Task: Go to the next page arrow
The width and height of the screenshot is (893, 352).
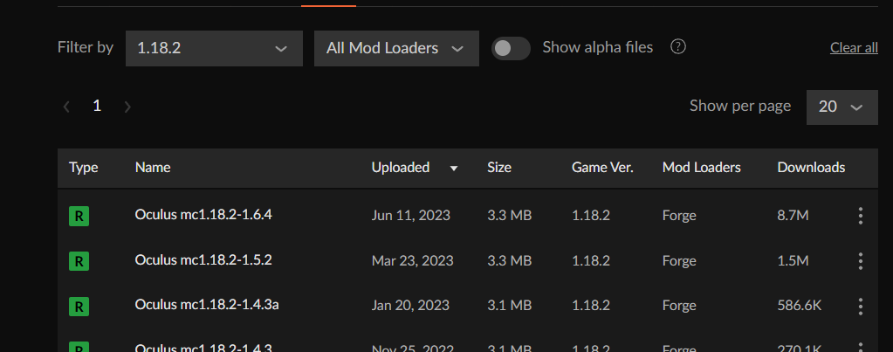Action: (x=127, y=107)
